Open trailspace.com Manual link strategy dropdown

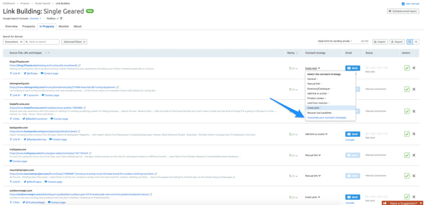(x=313, y=155)
